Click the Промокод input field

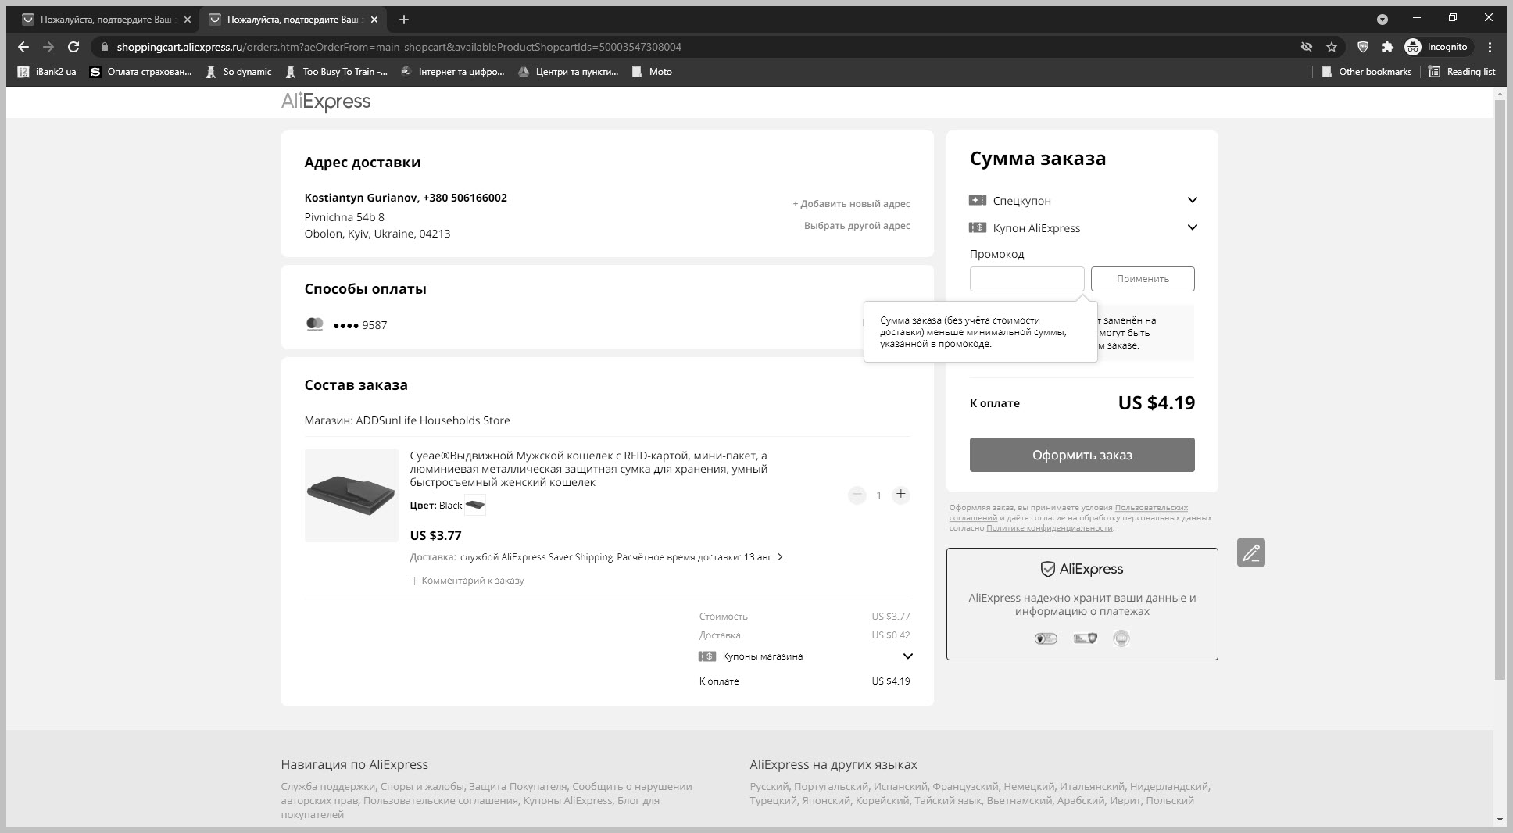[1026, 279]
